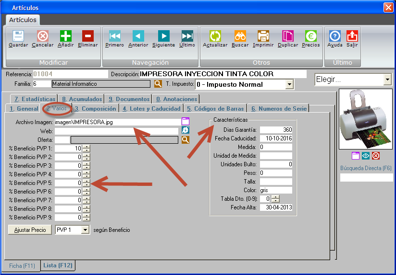Click folder icon below printer picture
396x275 pixels.
356,156
